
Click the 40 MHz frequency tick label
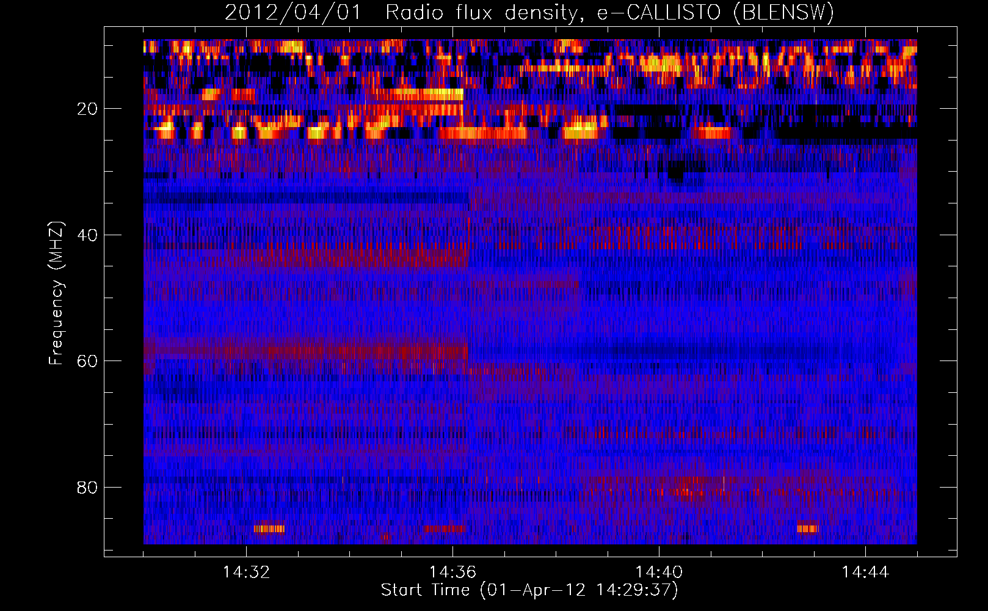point(88,235)
